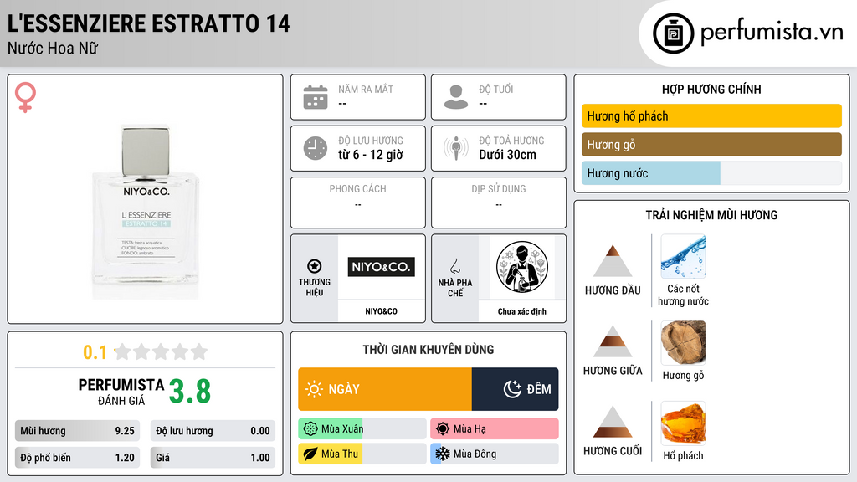This screenshot has height=482, width=857.
Task: Click the five-star rating row
Action: [x=161, y=352]
